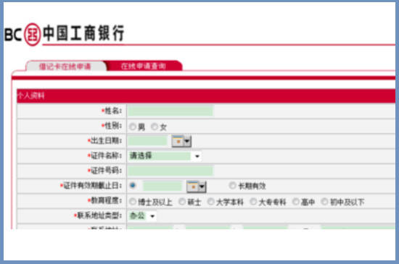Choose the ID expiry date radio button
The height and width of the screenshot is (264, 399).
click(x=132, y=185)
